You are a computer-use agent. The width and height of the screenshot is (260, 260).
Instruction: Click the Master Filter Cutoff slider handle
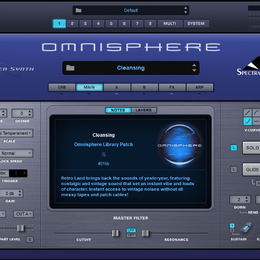[115, 233]
